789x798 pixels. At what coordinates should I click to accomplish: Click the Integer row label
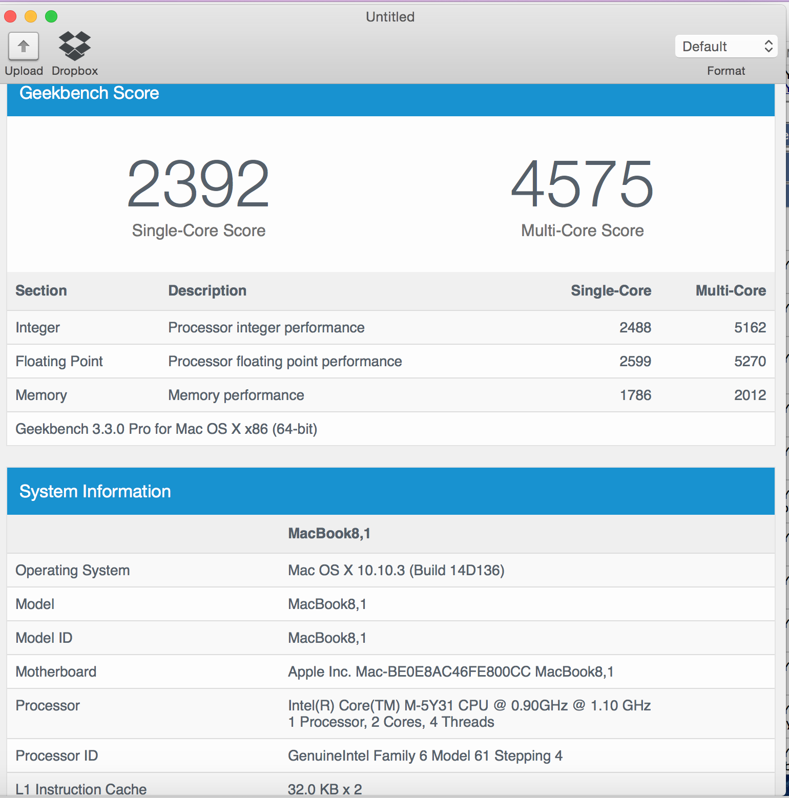tap(38, 328)
